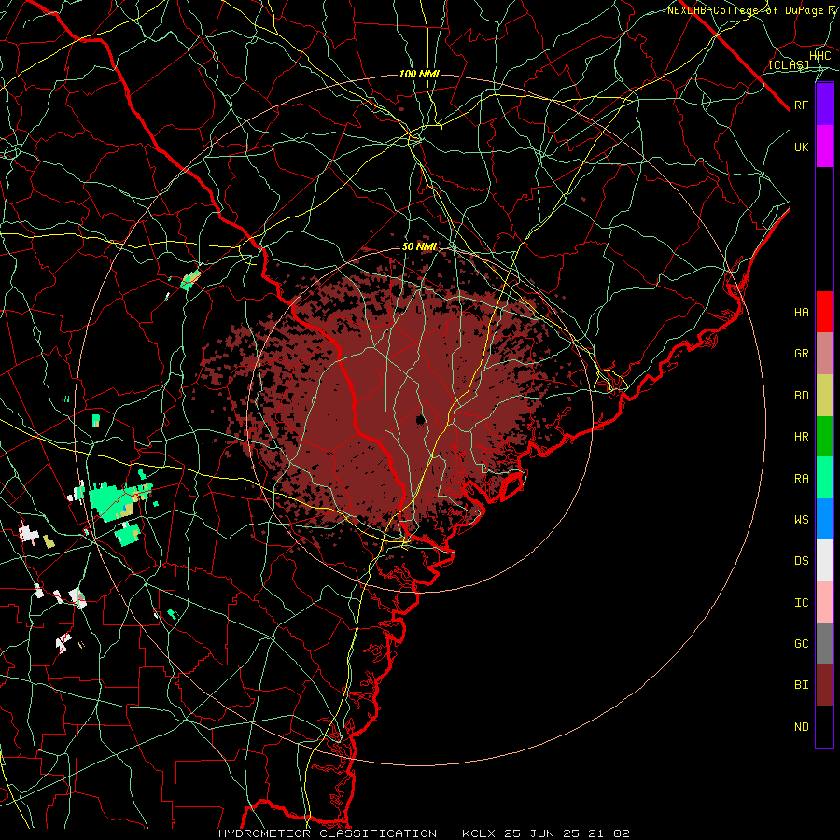Click the NEXLAB-College of DuPage credit text
This screenshot has width=840, height=840.
[745, 10]
